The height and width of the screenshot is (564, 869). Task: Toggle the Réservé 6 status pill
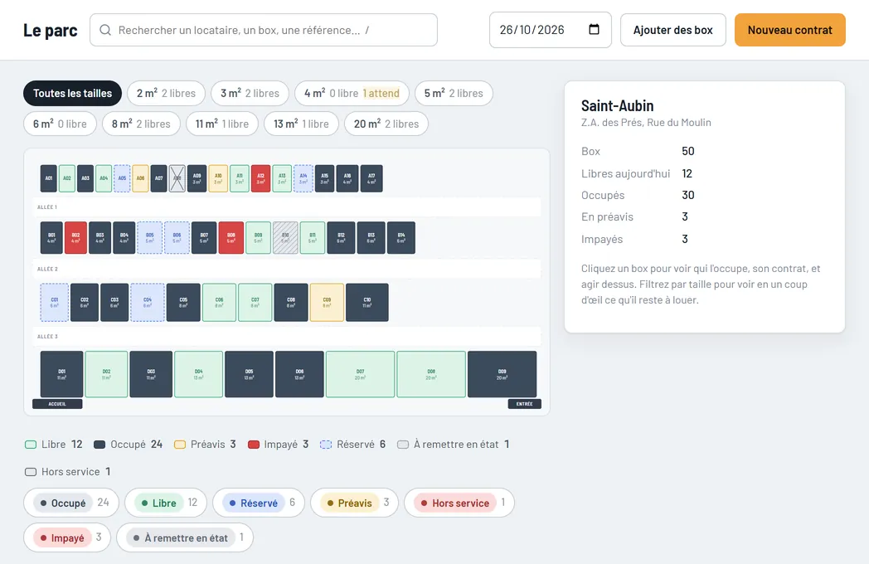point(258,503)
